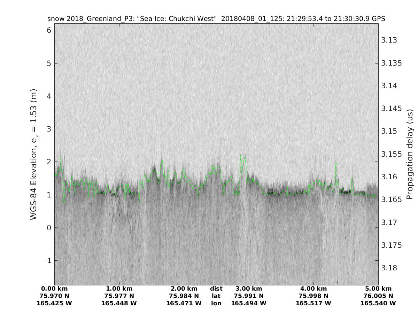The width and height of the screenshot is (418, 314).
Task: Click the "Propagation delay (us)" axis label
Action: pyautogui.click(x=410, y=154)
